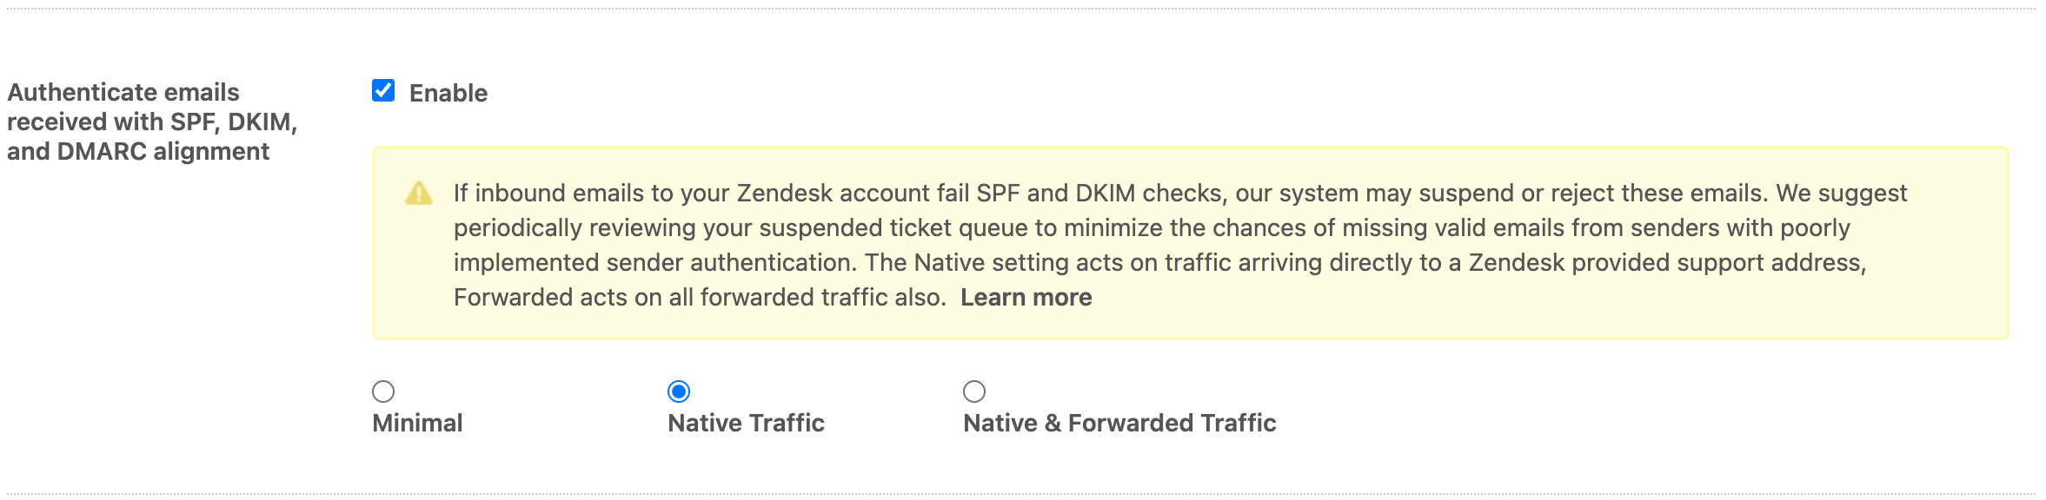Viewport: 2046px width, 500px height.
Task: Click the Native & Forwarded Traffic label
Action: click(x=1119, y=423)
